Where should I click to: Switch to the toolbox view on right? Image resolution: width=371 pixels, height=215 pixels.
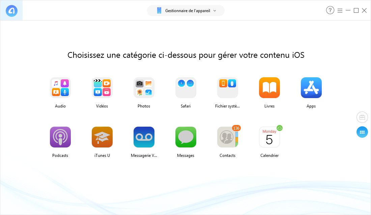(362, 117)
